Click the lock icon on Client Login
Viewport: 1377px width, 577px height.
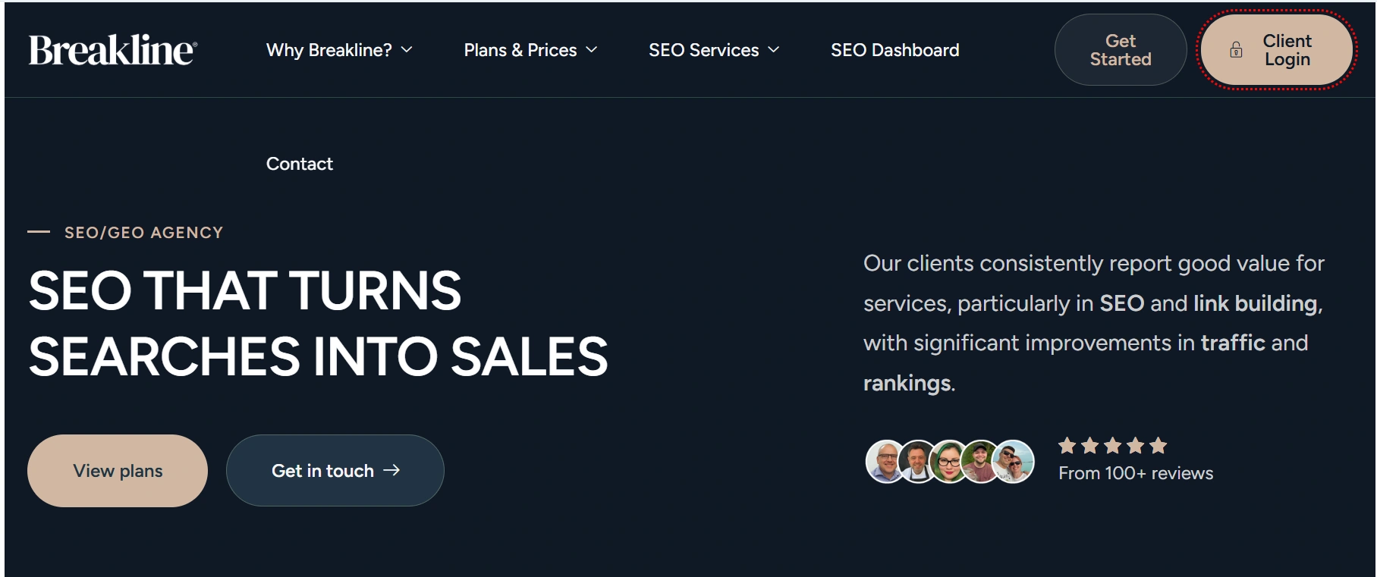[x=1236, y=50]
